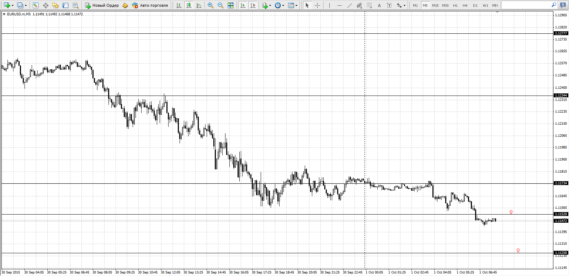Zoom out of the chart
Image resolution: width=569 pixels, height=276 pixels.
(220, 5)
